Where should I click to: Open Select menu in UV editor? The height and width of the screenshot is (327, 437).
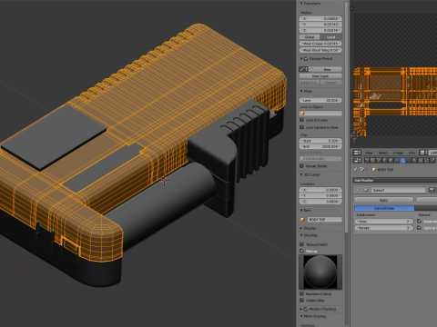tap(383, 153)
